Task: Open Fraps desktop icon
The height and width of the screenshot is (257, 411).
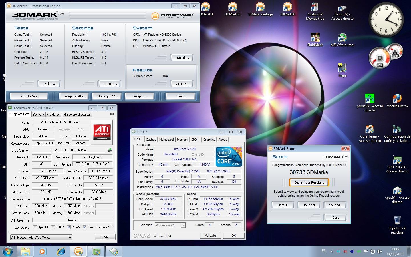Action: [x=342, y=70]
